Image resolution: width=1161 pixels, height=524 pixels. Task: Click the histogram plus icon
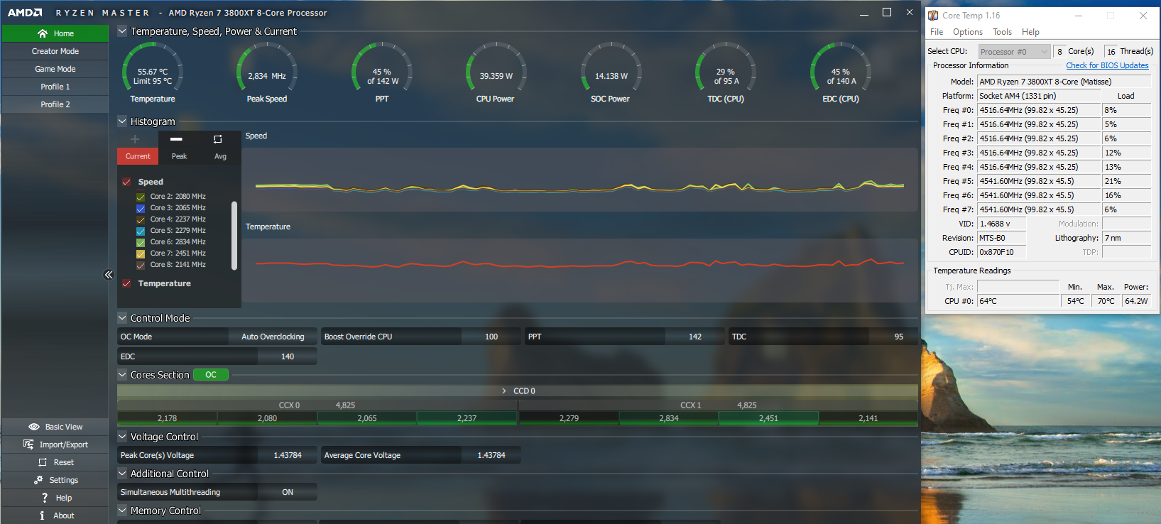point(135,139)
